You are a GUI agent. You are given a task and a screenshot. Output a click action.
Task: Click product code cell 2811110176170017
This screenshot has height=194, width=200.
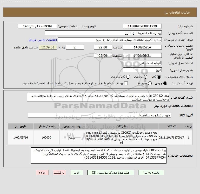(171, 137)
